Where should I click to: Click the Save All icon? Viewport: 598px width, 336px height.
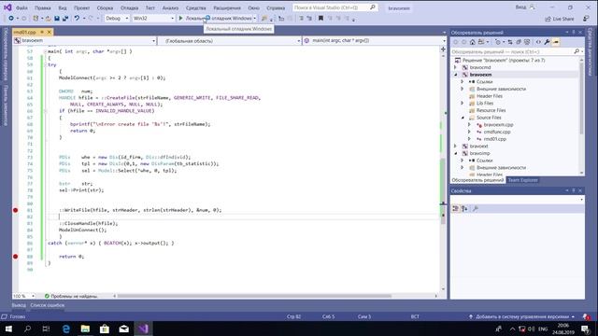[x=64, y=19]
